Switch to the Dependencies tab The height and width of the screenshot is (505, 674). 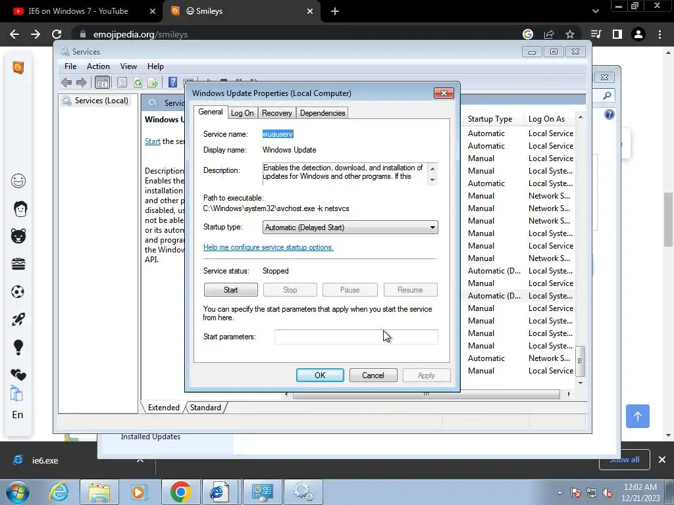click(323, 113)
